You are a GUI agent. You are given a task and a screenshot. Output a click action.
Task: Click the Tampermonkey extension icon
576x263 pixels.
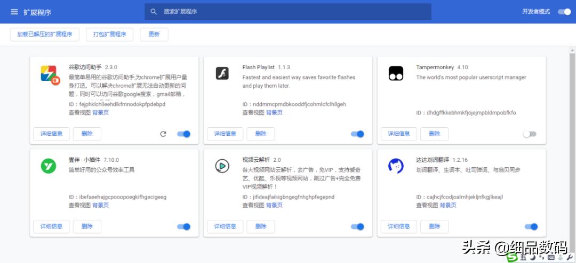(x=396, y=73)
